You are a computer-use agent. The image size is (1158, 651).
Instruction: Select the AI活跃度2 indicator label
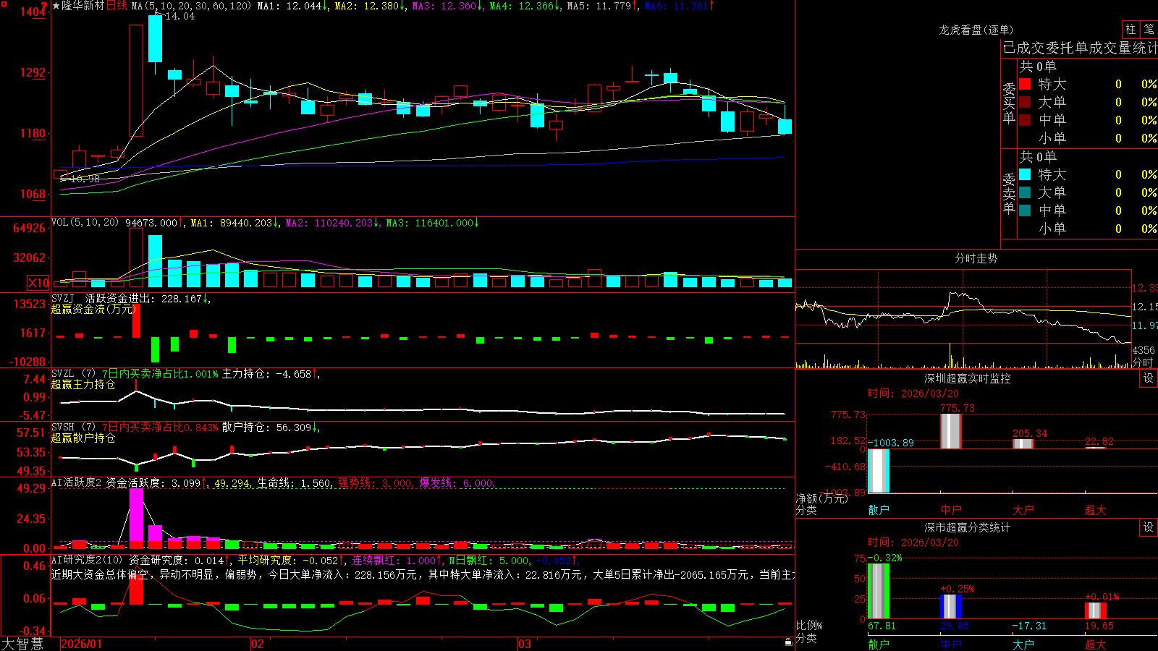76,482
